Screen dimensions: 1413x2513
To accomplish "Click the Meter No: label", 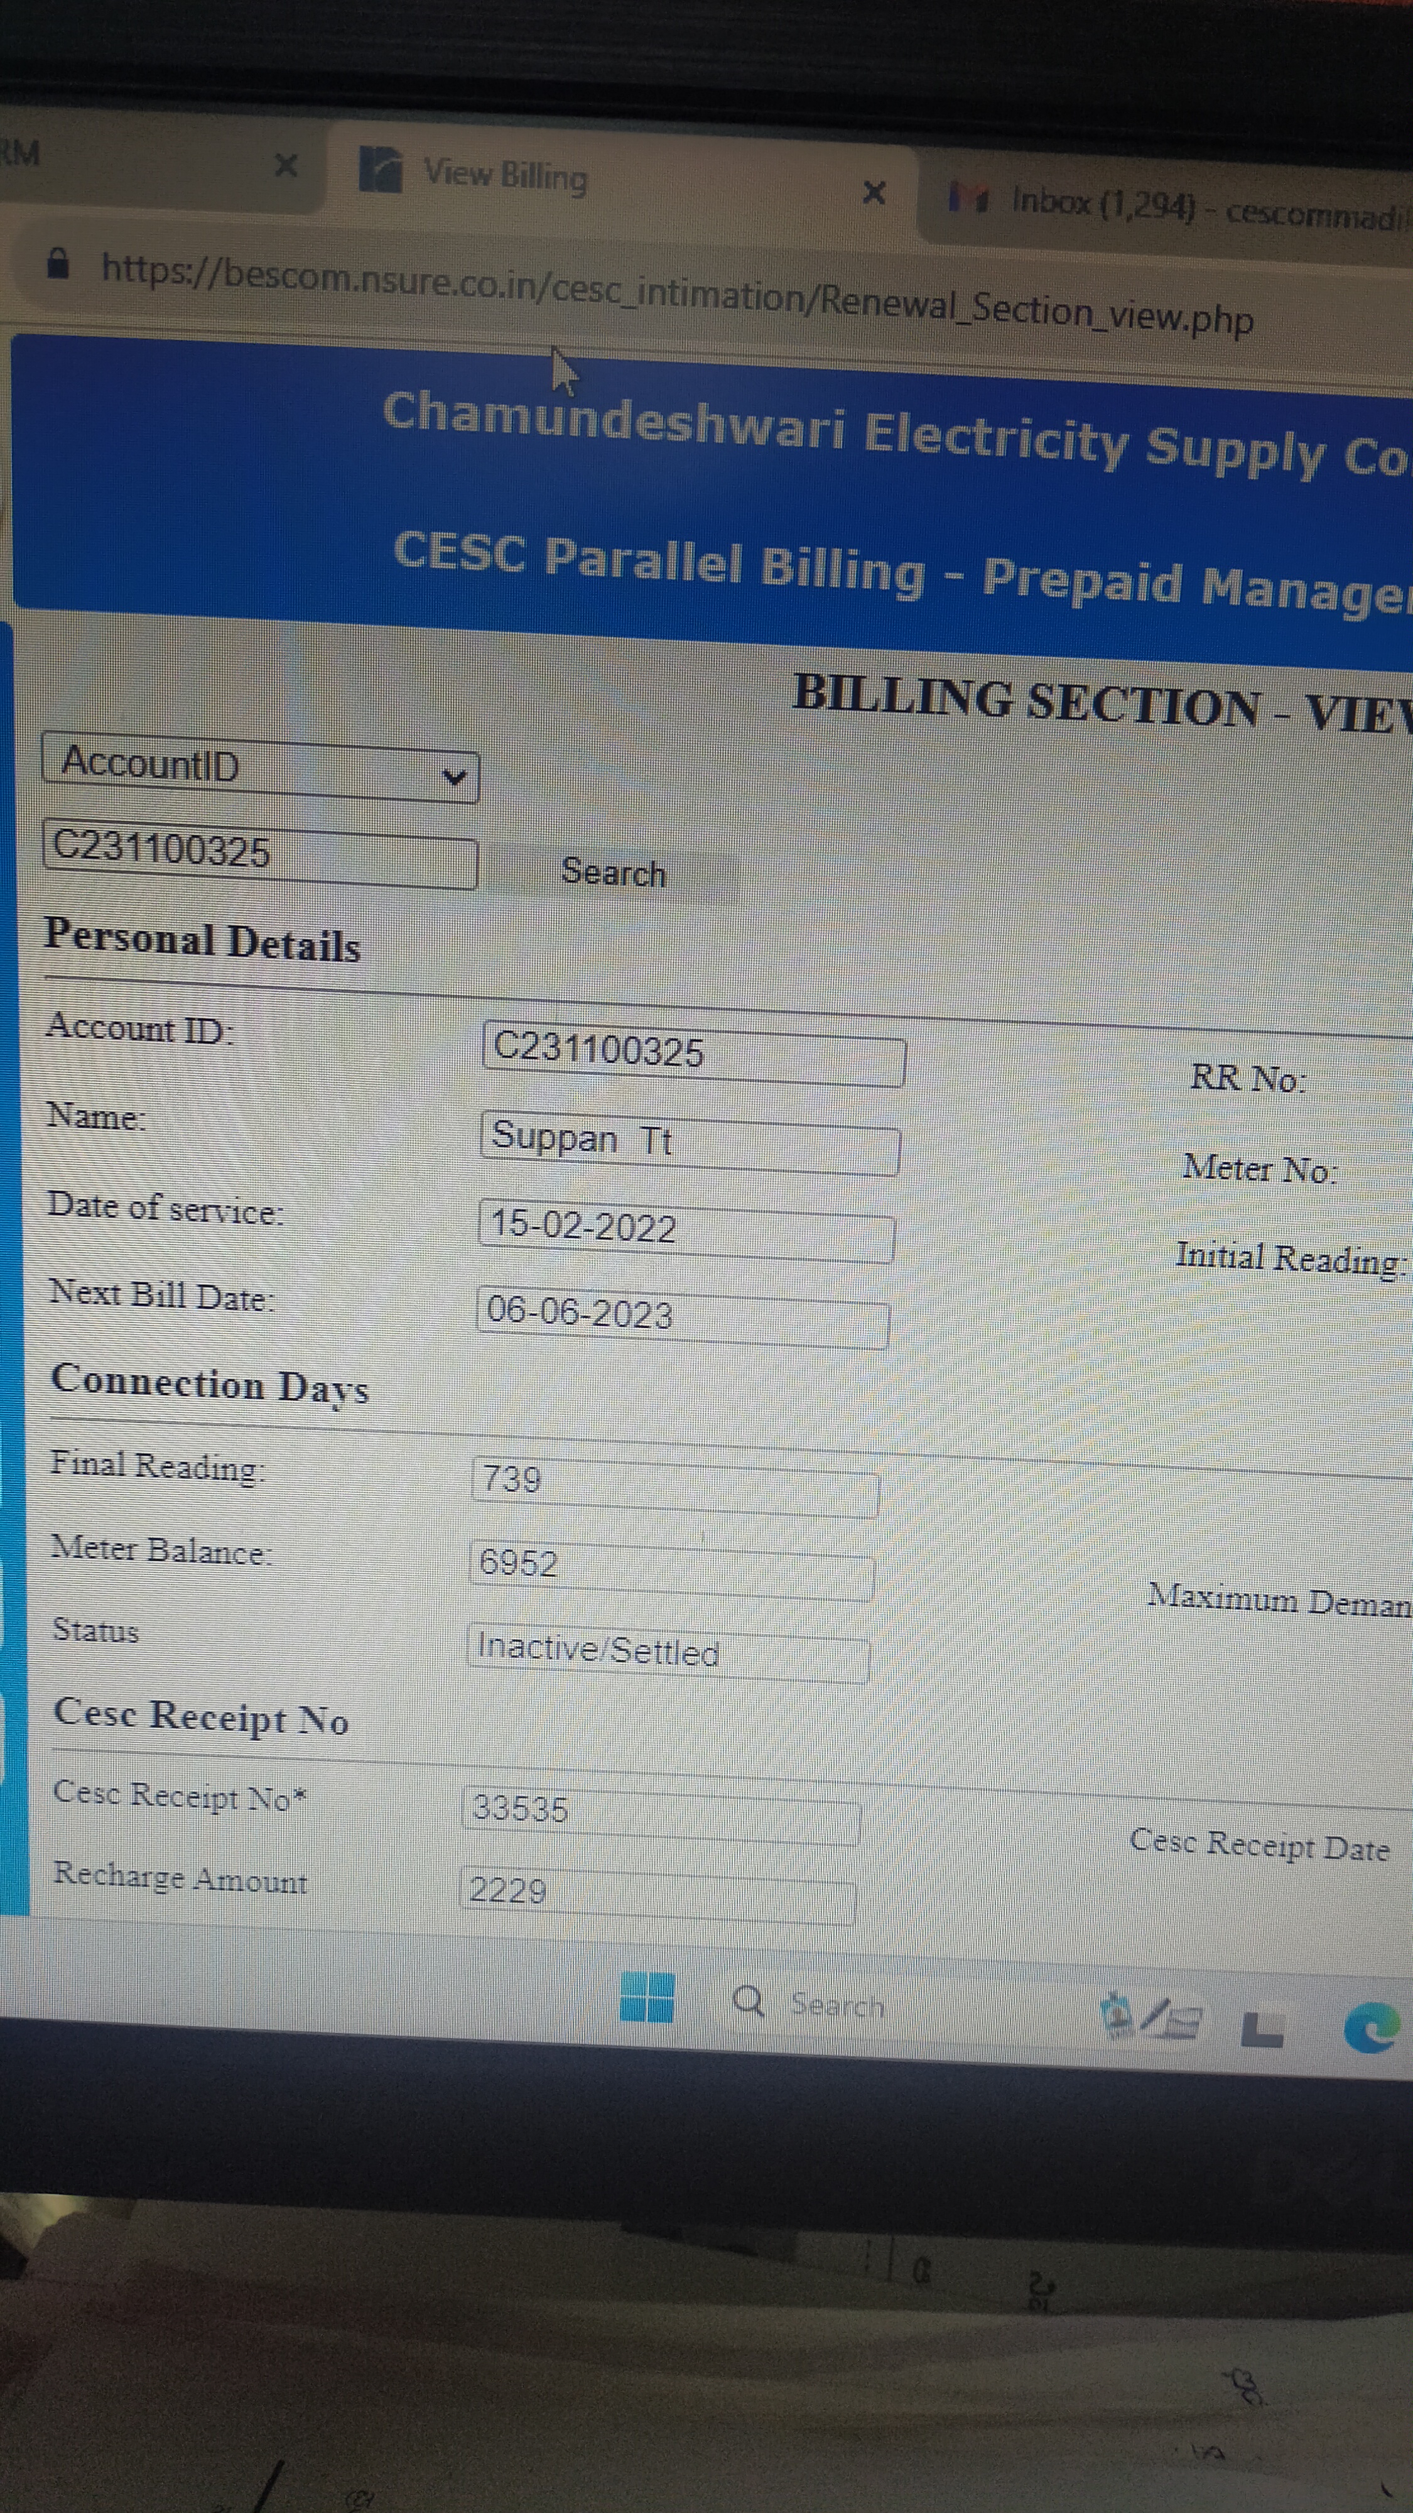I will [x=1260, y=1168].
